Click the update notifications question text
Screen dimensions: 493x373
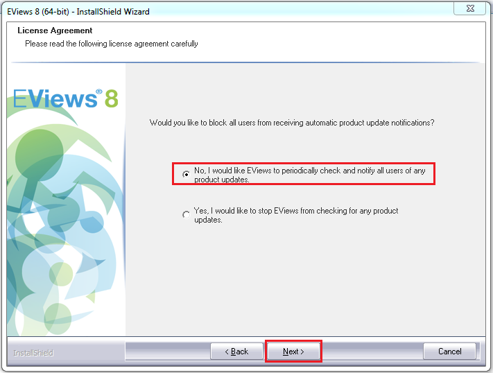click(x=292, y=123)
